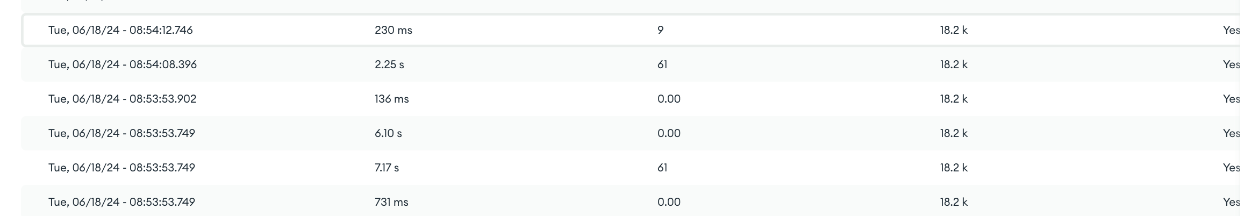Click the 230 ms duration cell

pos(393,30)
